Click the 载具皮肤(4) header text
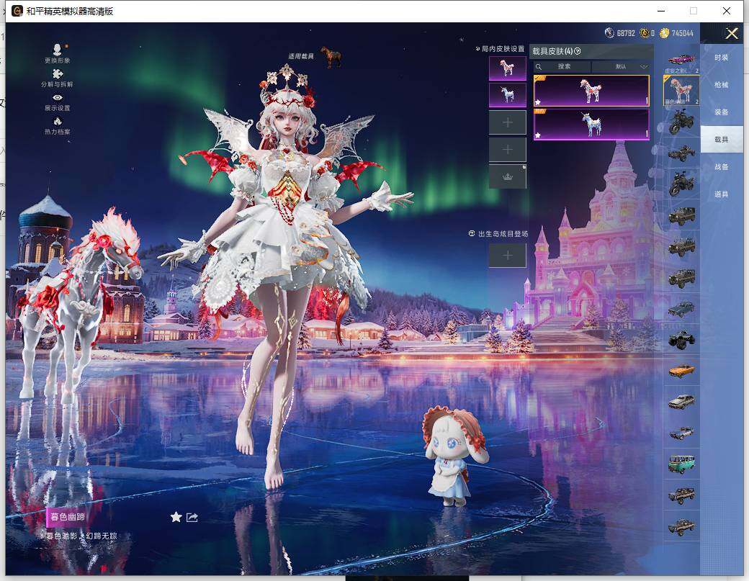The width and height of the screenshot is (749, 581). tap(552, 51)
